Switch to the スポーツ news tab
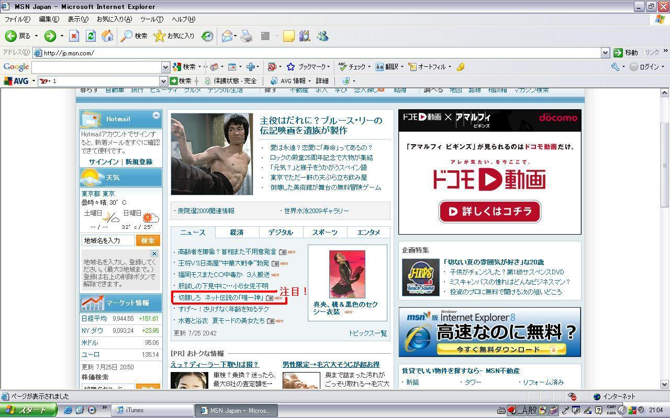 tap(325, 233)
